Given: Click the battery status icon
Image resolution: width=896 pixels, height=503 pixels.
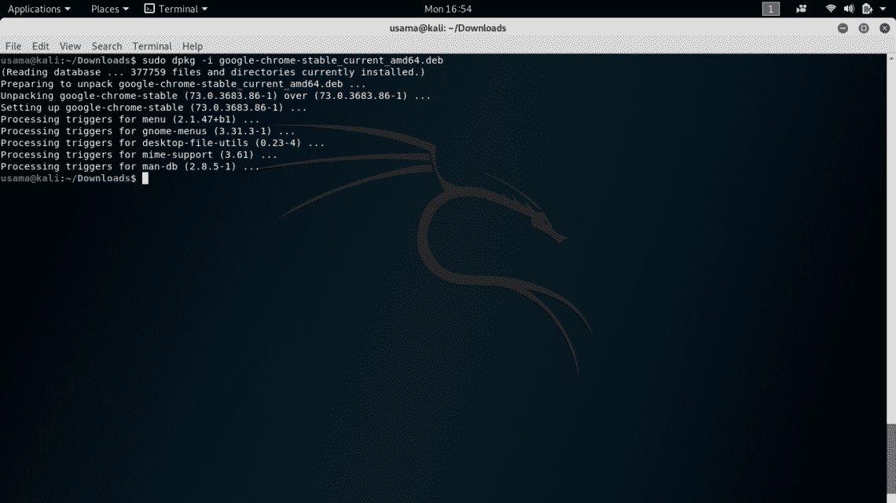Looking at the screenshot, I should (x=867, y=9).
